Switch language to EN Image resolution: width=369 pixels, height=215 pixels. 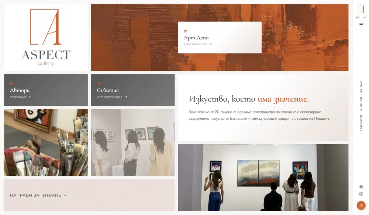coord(364,17)
